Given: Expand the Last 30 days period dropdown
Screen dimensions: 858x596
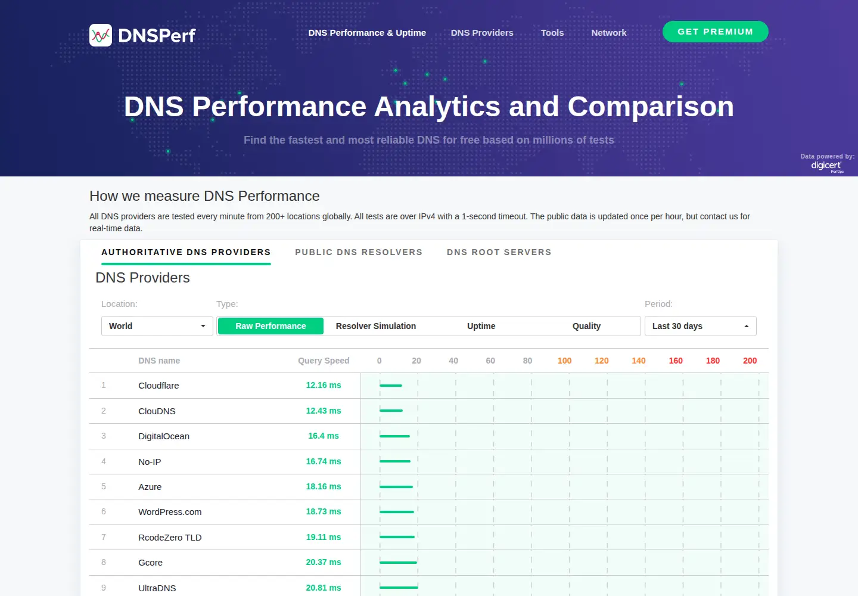Looking at the screenshot, I should tap(701, 326).
